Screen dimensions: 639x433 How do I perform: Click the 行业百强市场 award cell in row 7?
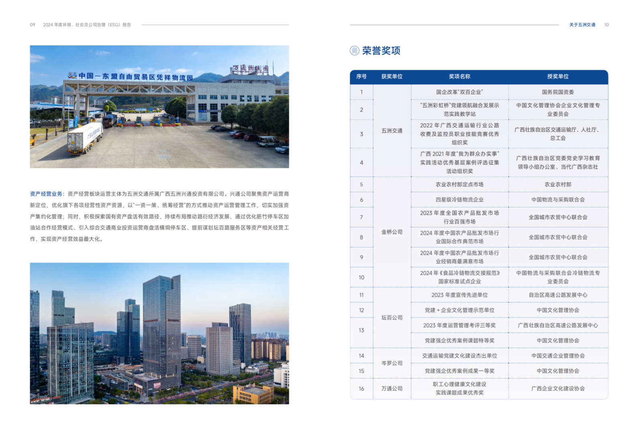(460, 217)
